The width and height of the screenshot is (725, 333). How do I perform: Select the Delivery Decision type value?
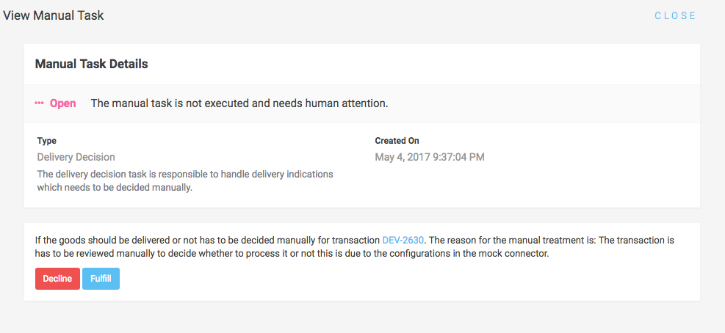pos(76,157)
